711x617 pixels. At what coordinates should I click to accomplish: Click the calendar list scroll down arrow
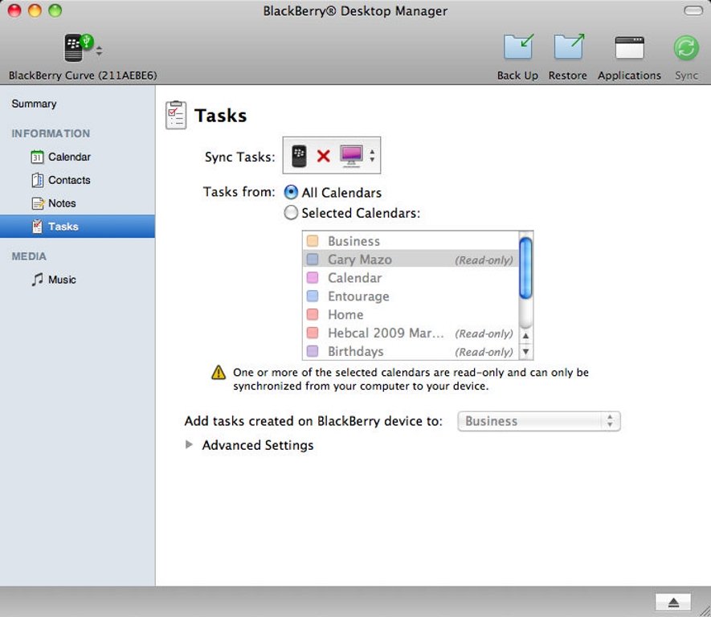[x=525, y=351]
